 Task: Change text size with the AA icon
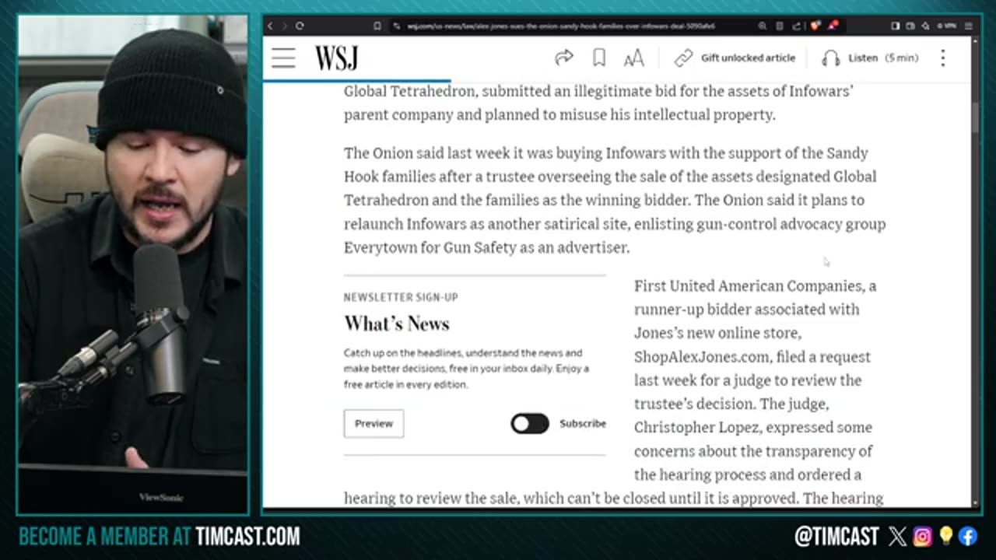pyautogui.click(x=634, y=58)
